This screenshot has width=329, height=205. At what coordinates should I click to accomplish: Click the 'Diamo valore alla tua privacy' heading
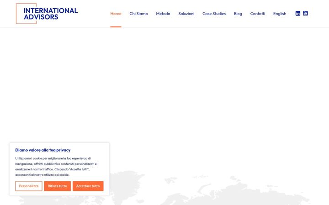tap(43, 150)
